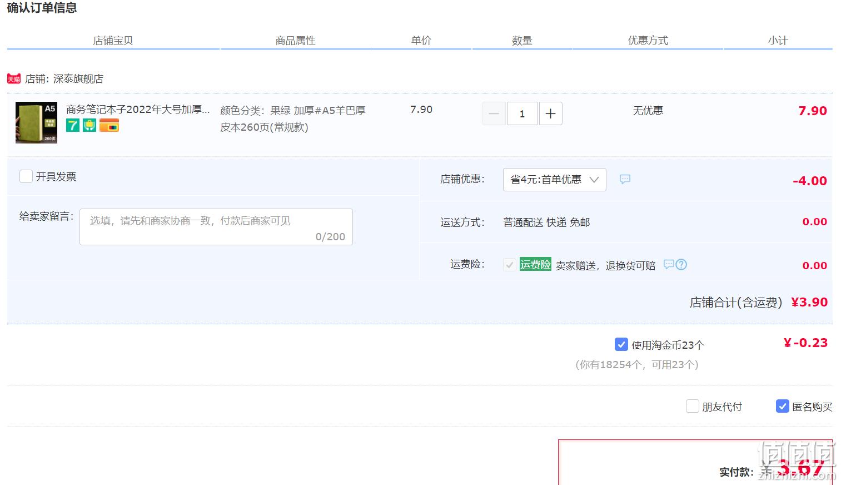
Task: Click the ¥3.90 shop total amount
Action: tap(809, 302)
